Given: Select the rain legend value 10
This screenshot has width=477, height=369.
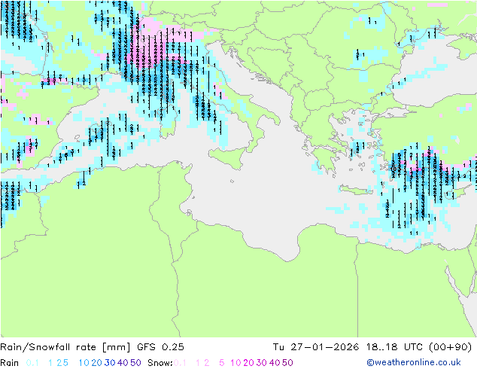Looking at the screenshot, I should 84,363.
